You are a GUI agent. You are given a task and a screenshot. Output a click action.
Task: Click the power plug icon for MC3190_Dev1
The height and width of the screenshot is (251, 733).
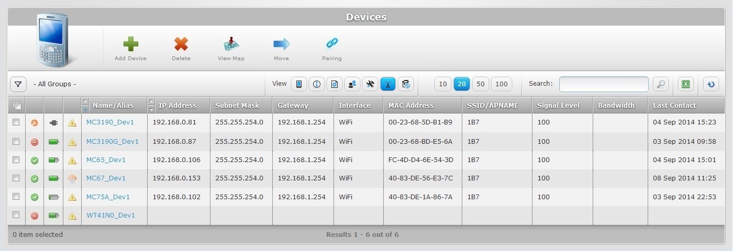pyautogui.click(x=53, y=123)
